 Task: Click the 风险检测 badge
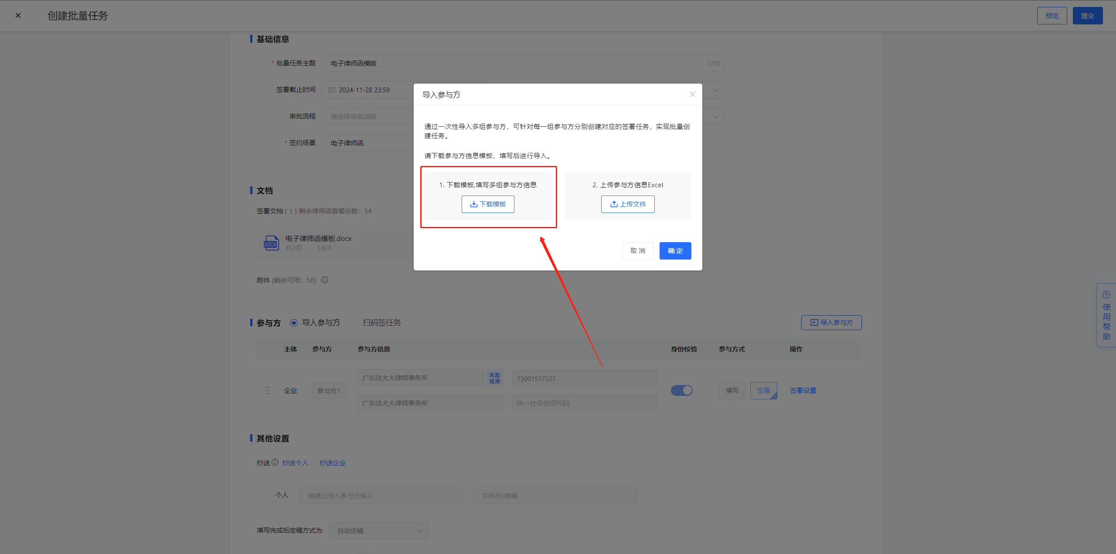[x=494, y=378]
